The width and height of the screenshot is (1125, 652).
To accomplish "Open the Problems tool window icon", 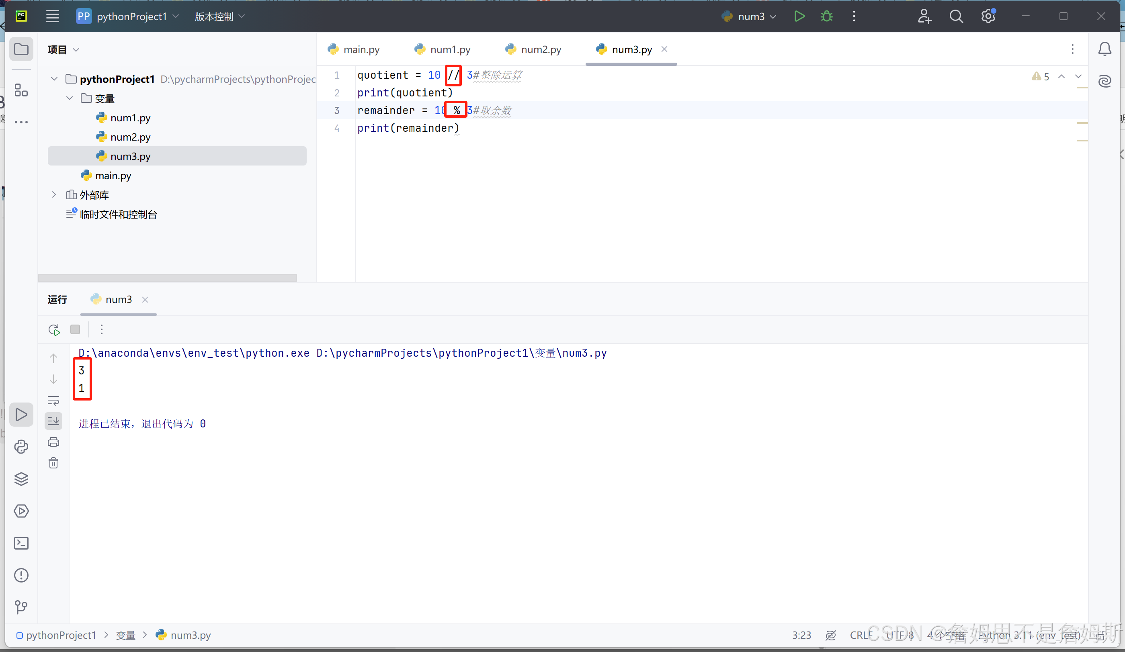I will coord(21,575).
